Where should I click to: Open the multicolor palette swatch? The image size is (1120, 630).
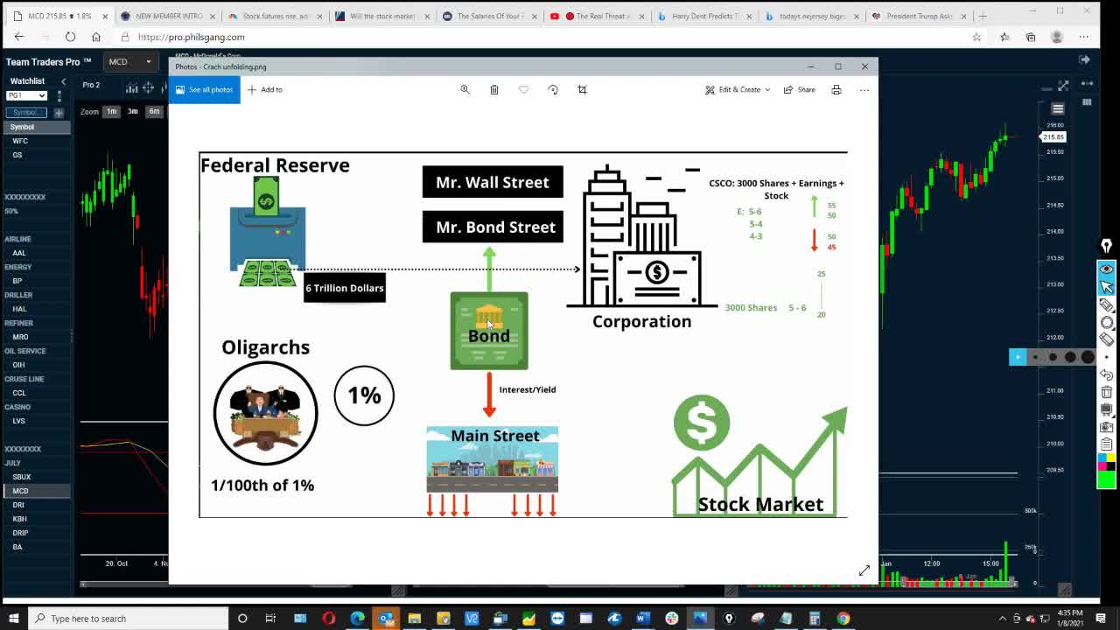pyautogui.click(x=1106, y=463)
